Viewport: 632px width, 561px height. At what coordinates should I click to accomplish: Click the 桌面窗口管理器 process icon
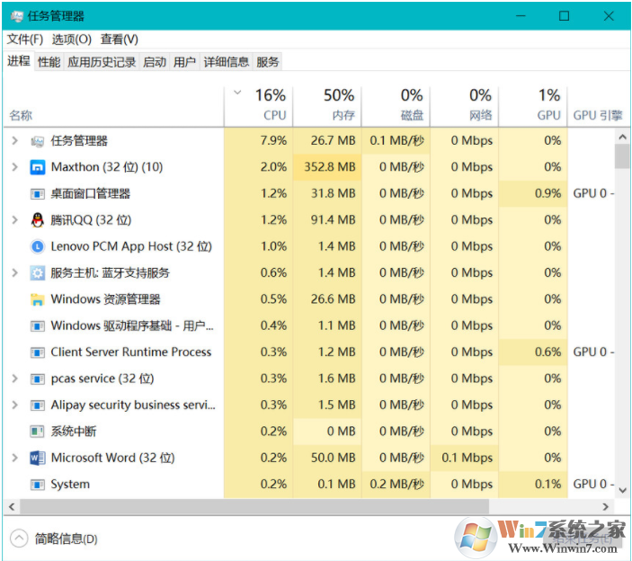click(37, 194)
